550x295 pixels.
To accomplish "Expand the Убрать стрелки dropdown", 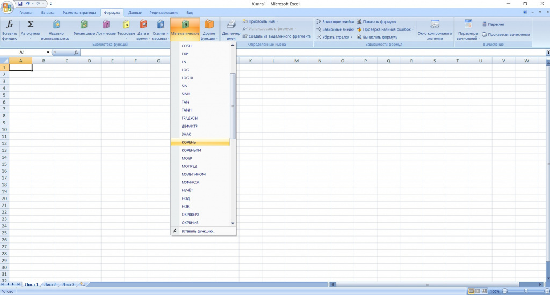I will tap(351, 37).
